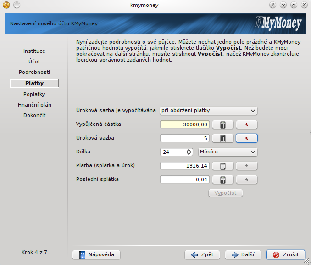Screen dimensions: 311x265
Task: Select the Dokončit wizard step
Action: (x=34, y=115)
